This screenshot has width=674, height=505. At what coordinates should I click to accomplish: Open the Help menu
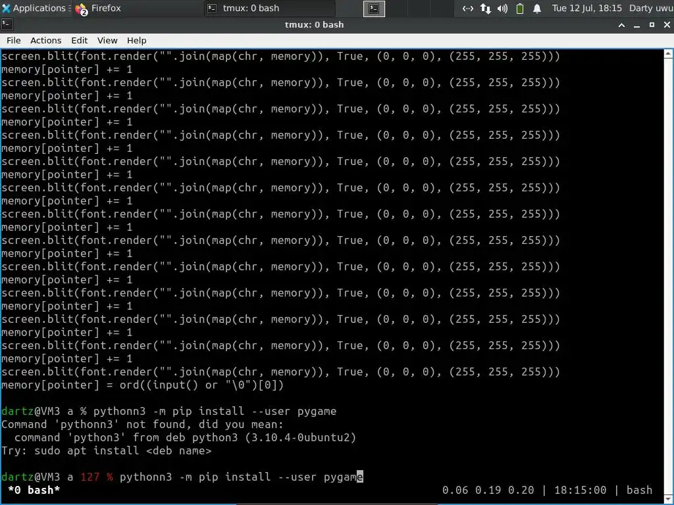click(x=137, y=40)
